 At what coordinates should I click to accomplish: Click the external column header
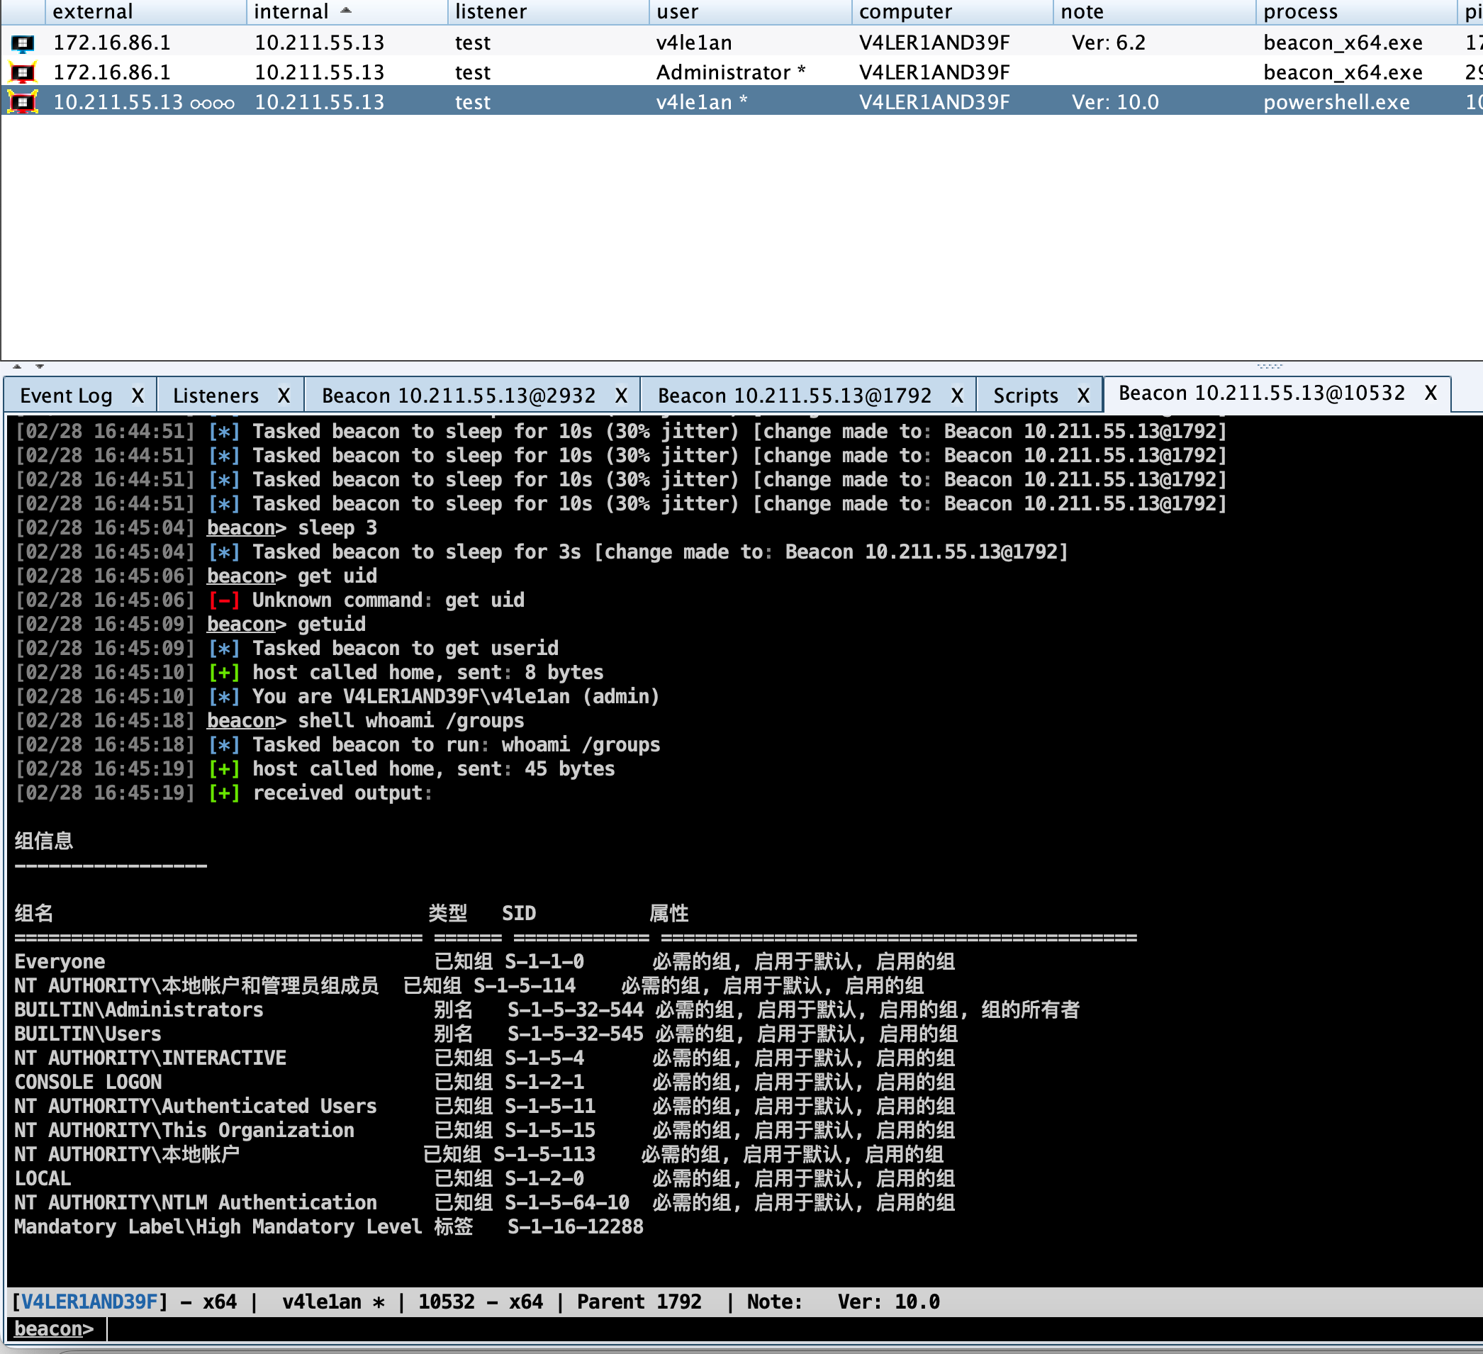(93, 12)
